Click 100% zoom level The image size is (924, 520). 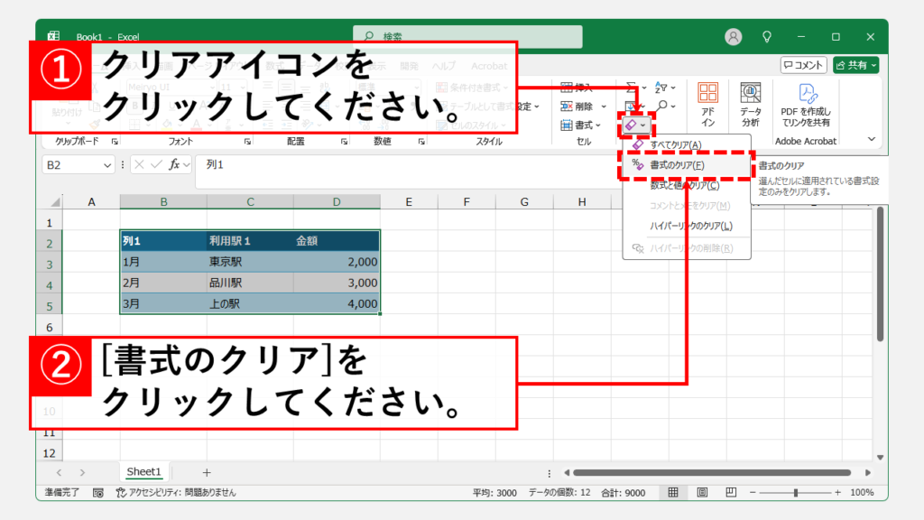pos(862,492)
